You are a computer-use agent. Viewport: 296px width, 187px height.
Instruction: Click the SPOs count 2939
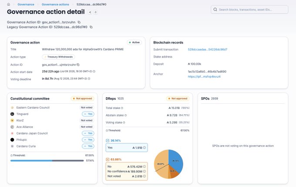coord(215,99)
